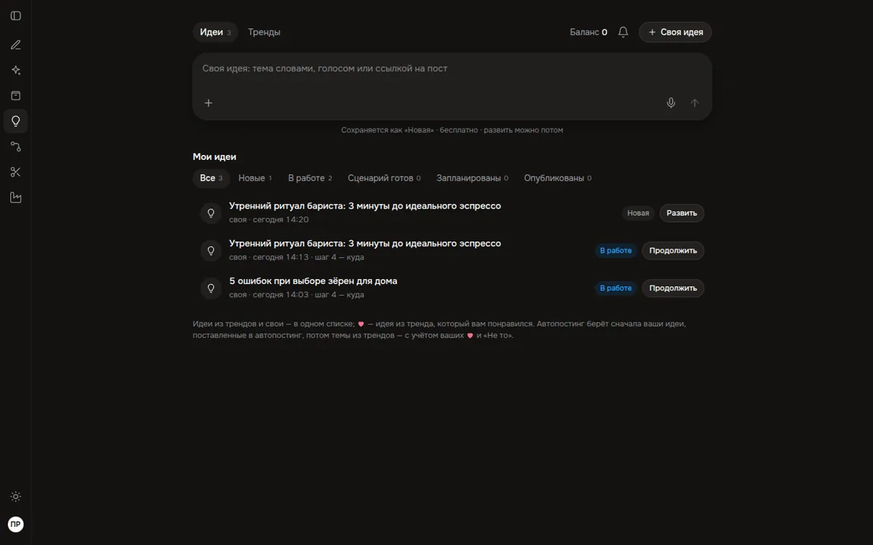Open the scissors tool in sidebar
Screen dimensions: 873x545
point(15,172)
